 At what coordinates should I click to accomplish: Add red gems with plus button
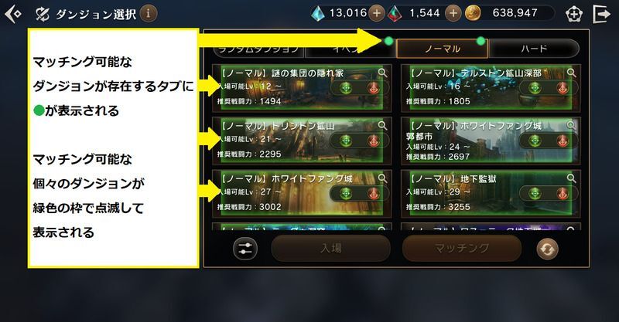[x=453, y=13]
